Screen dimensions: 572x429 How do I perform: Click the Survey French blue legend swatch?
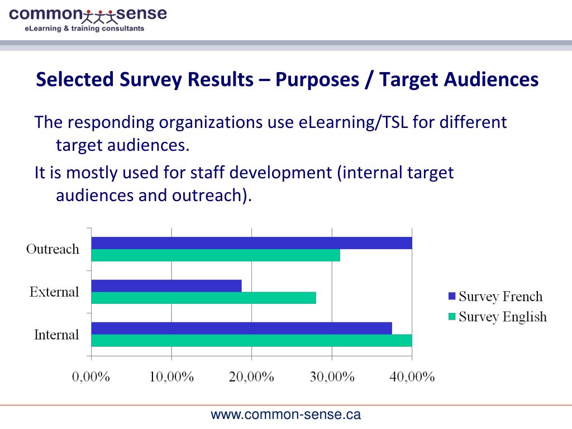coord(451,296)
